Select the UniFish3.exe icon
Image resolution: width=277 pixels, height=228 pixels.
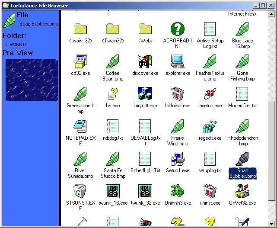pos(177,191)
